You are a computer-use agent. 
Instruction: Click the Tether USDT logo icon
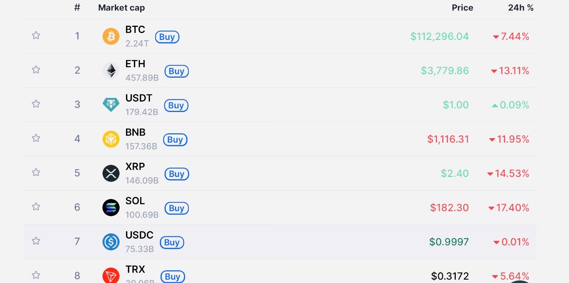click(x=111, y=105)
